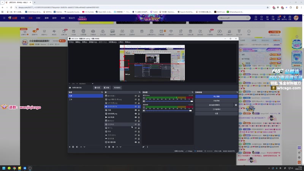Toggle eye icon on the highlighted 视频采集设备 source row
Viewport: 304px width, 171px height.
136,106
